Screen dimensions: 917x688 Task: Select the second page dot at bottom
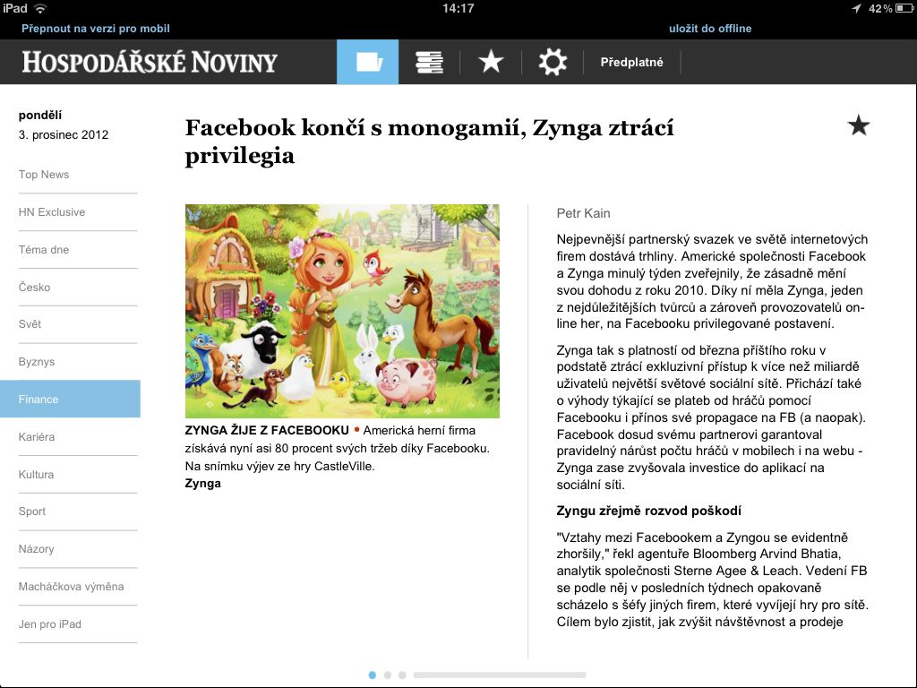[x=387, y=675]
